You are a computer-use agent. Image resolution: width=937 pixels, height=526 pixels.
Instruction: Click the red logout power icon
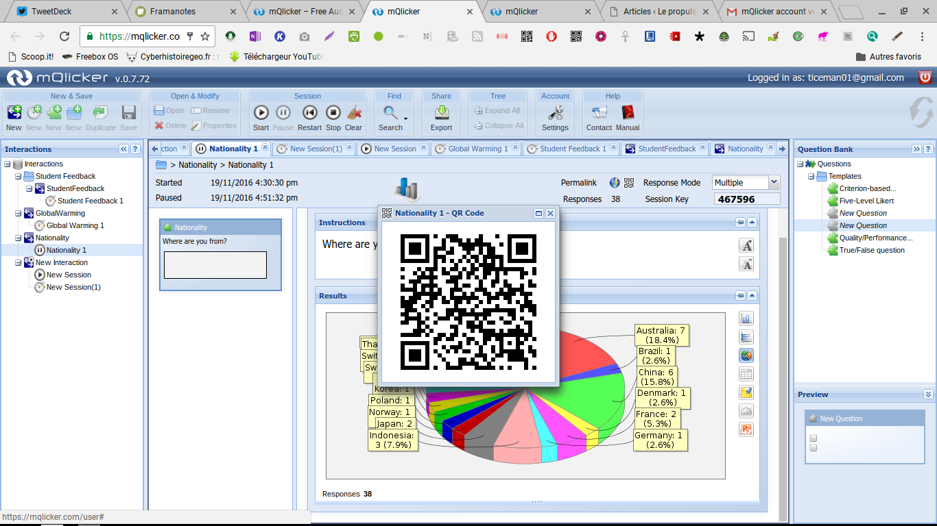pyautogui.click(x=925, y=77)
